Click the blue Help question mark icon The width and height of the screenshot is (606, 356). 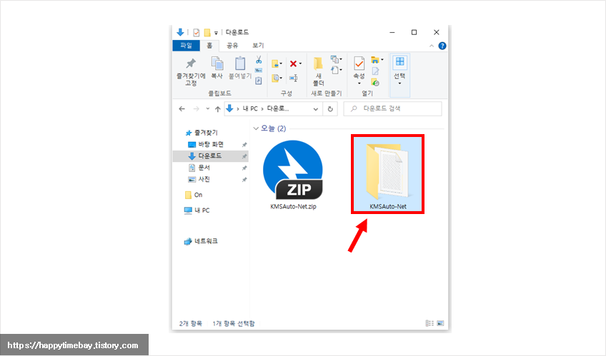pos(442,46)
